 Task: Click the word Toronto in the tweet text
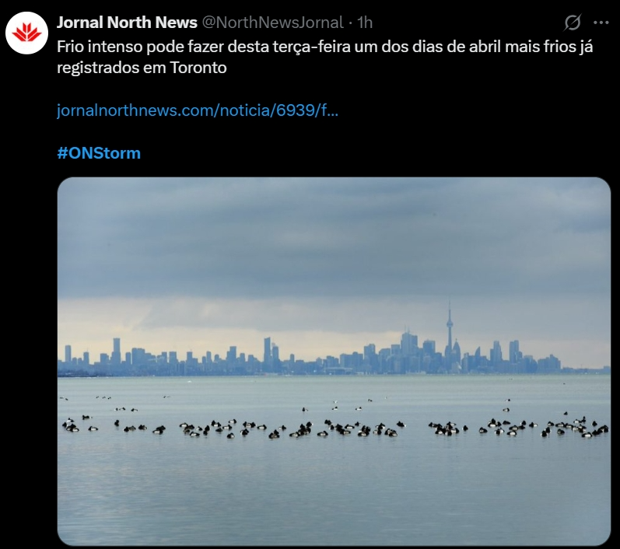(198, 68)
